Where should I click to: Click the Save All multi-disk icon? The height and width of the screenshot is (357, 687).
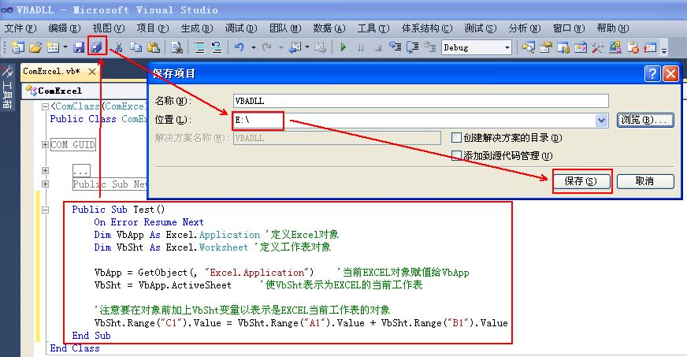pyautogui.click(x=97, y=46)
